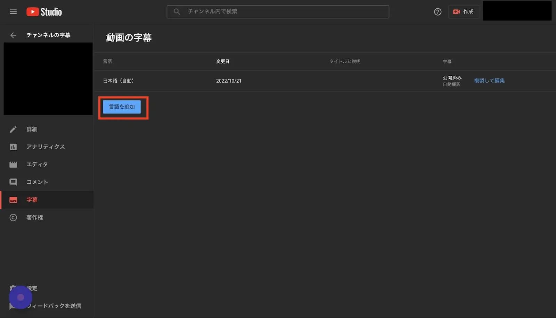Click the red camera icon in 作成
Viewport: 556px width, 318px height.
(456, 12)
